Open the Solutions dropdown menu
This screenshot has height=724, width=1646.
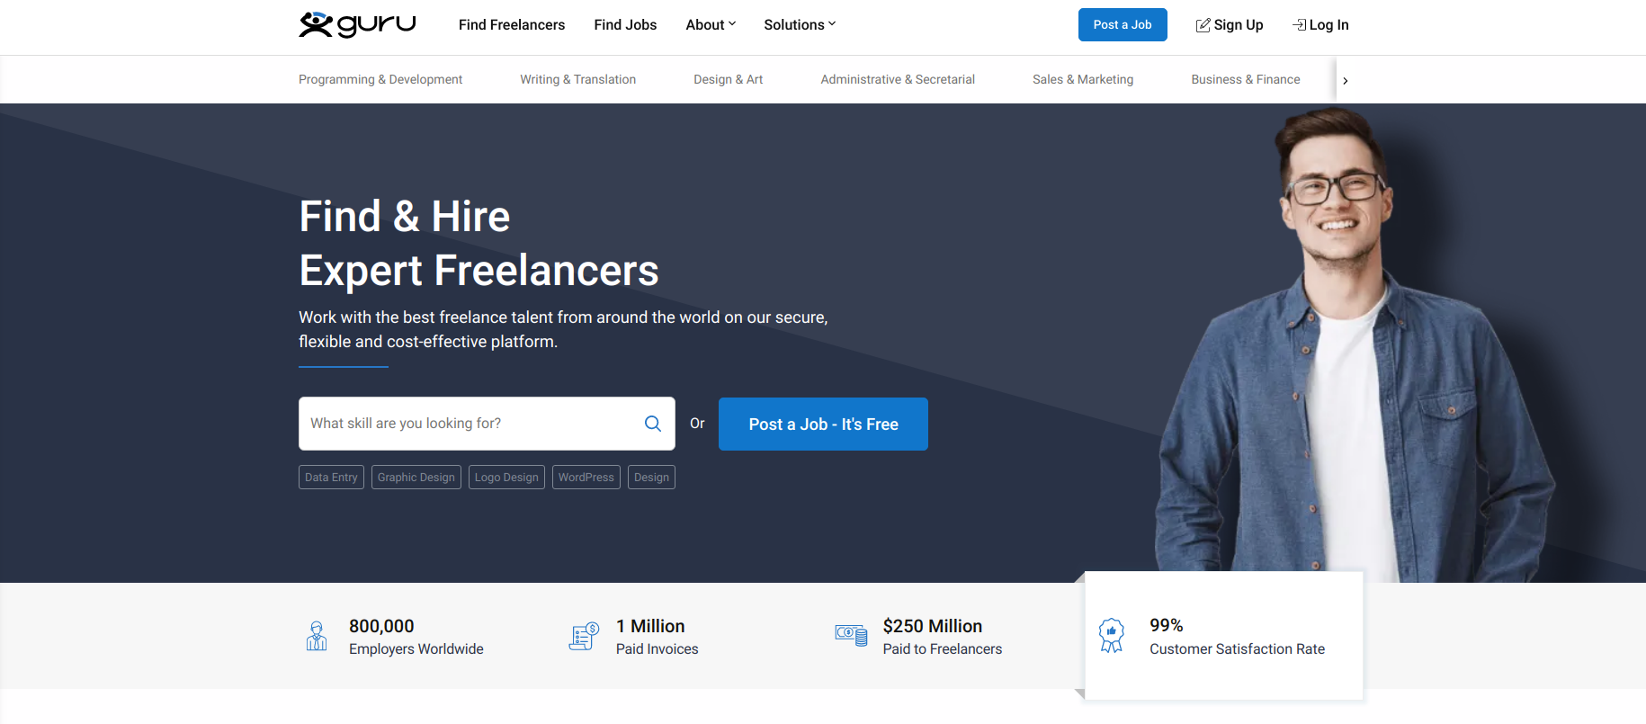800,25
